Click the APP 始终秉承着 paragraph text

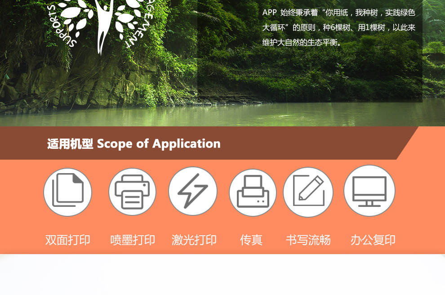pyautogui.click(x=338, y=27)
